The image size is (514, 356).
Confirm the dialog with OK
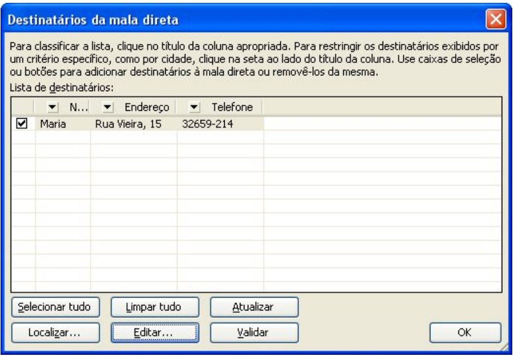tap(465, 332)
